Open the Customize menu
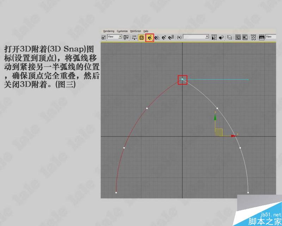This screenshot has width=282, height=226. click(122, 31)
